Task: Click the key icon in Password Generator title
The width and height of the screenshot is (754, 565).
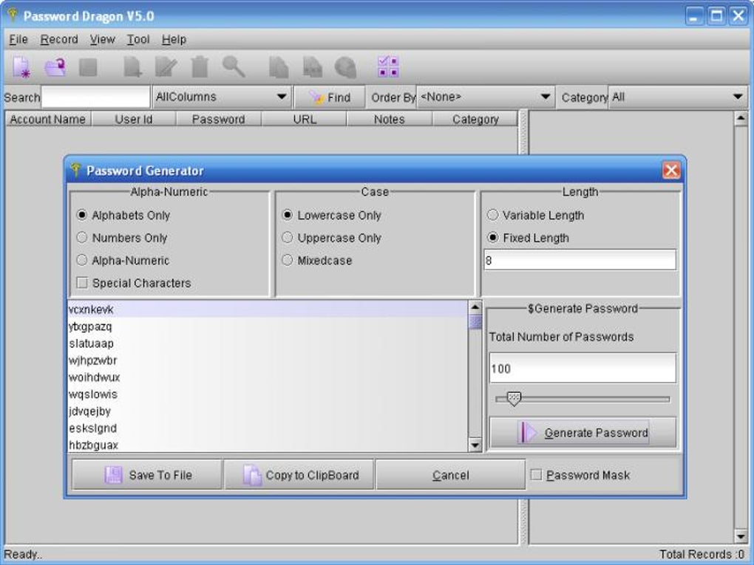Action: tap(75, 170)
